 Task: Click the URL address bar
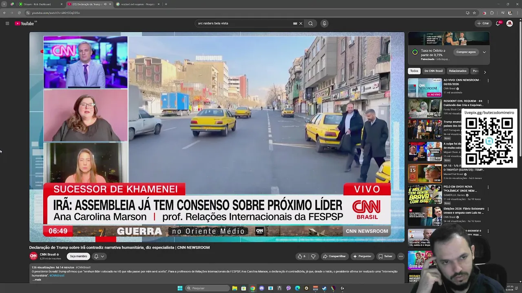pos(245,13)
